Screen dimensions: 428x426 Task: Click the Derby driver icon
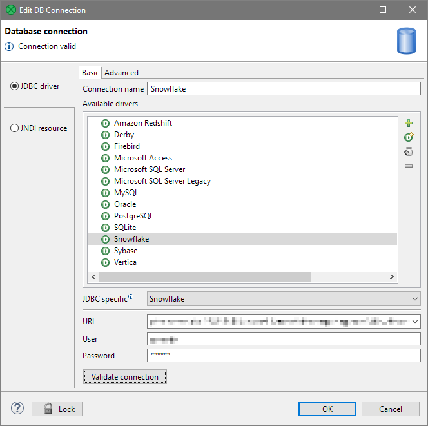point(105,135)
